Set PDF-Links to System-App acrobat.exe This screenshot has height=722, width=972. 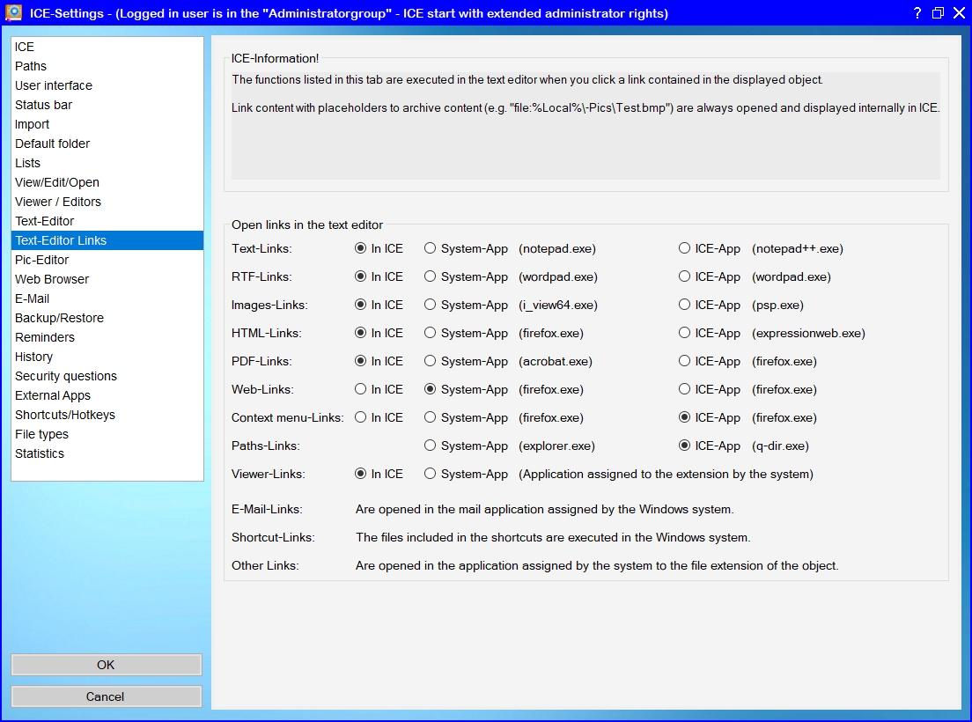pos(431,361)
